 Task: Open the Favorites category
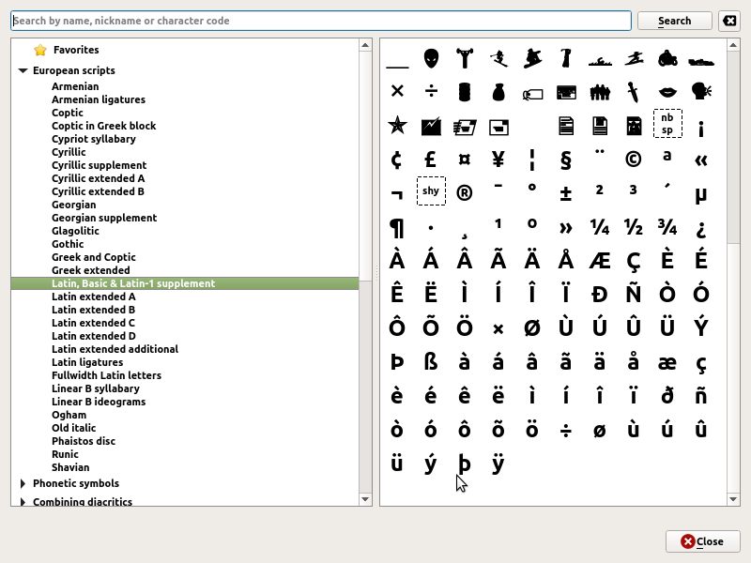[75, 50]
